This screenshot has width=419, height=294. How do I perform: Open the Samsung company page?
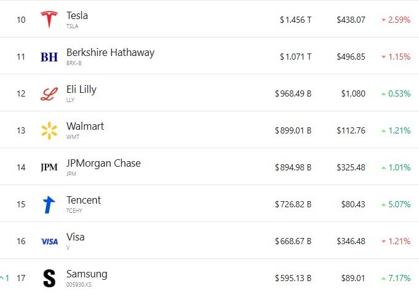tap(87, 274)
